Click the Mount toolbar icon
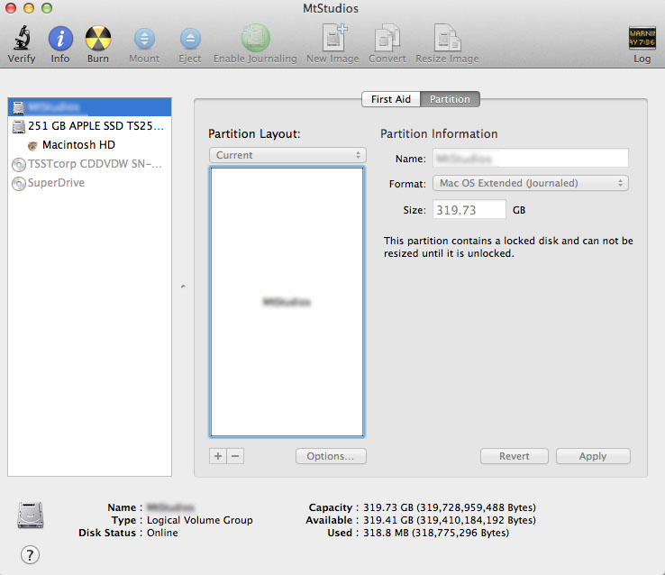This screenshot has width=665, height=575. coord(144,39)
